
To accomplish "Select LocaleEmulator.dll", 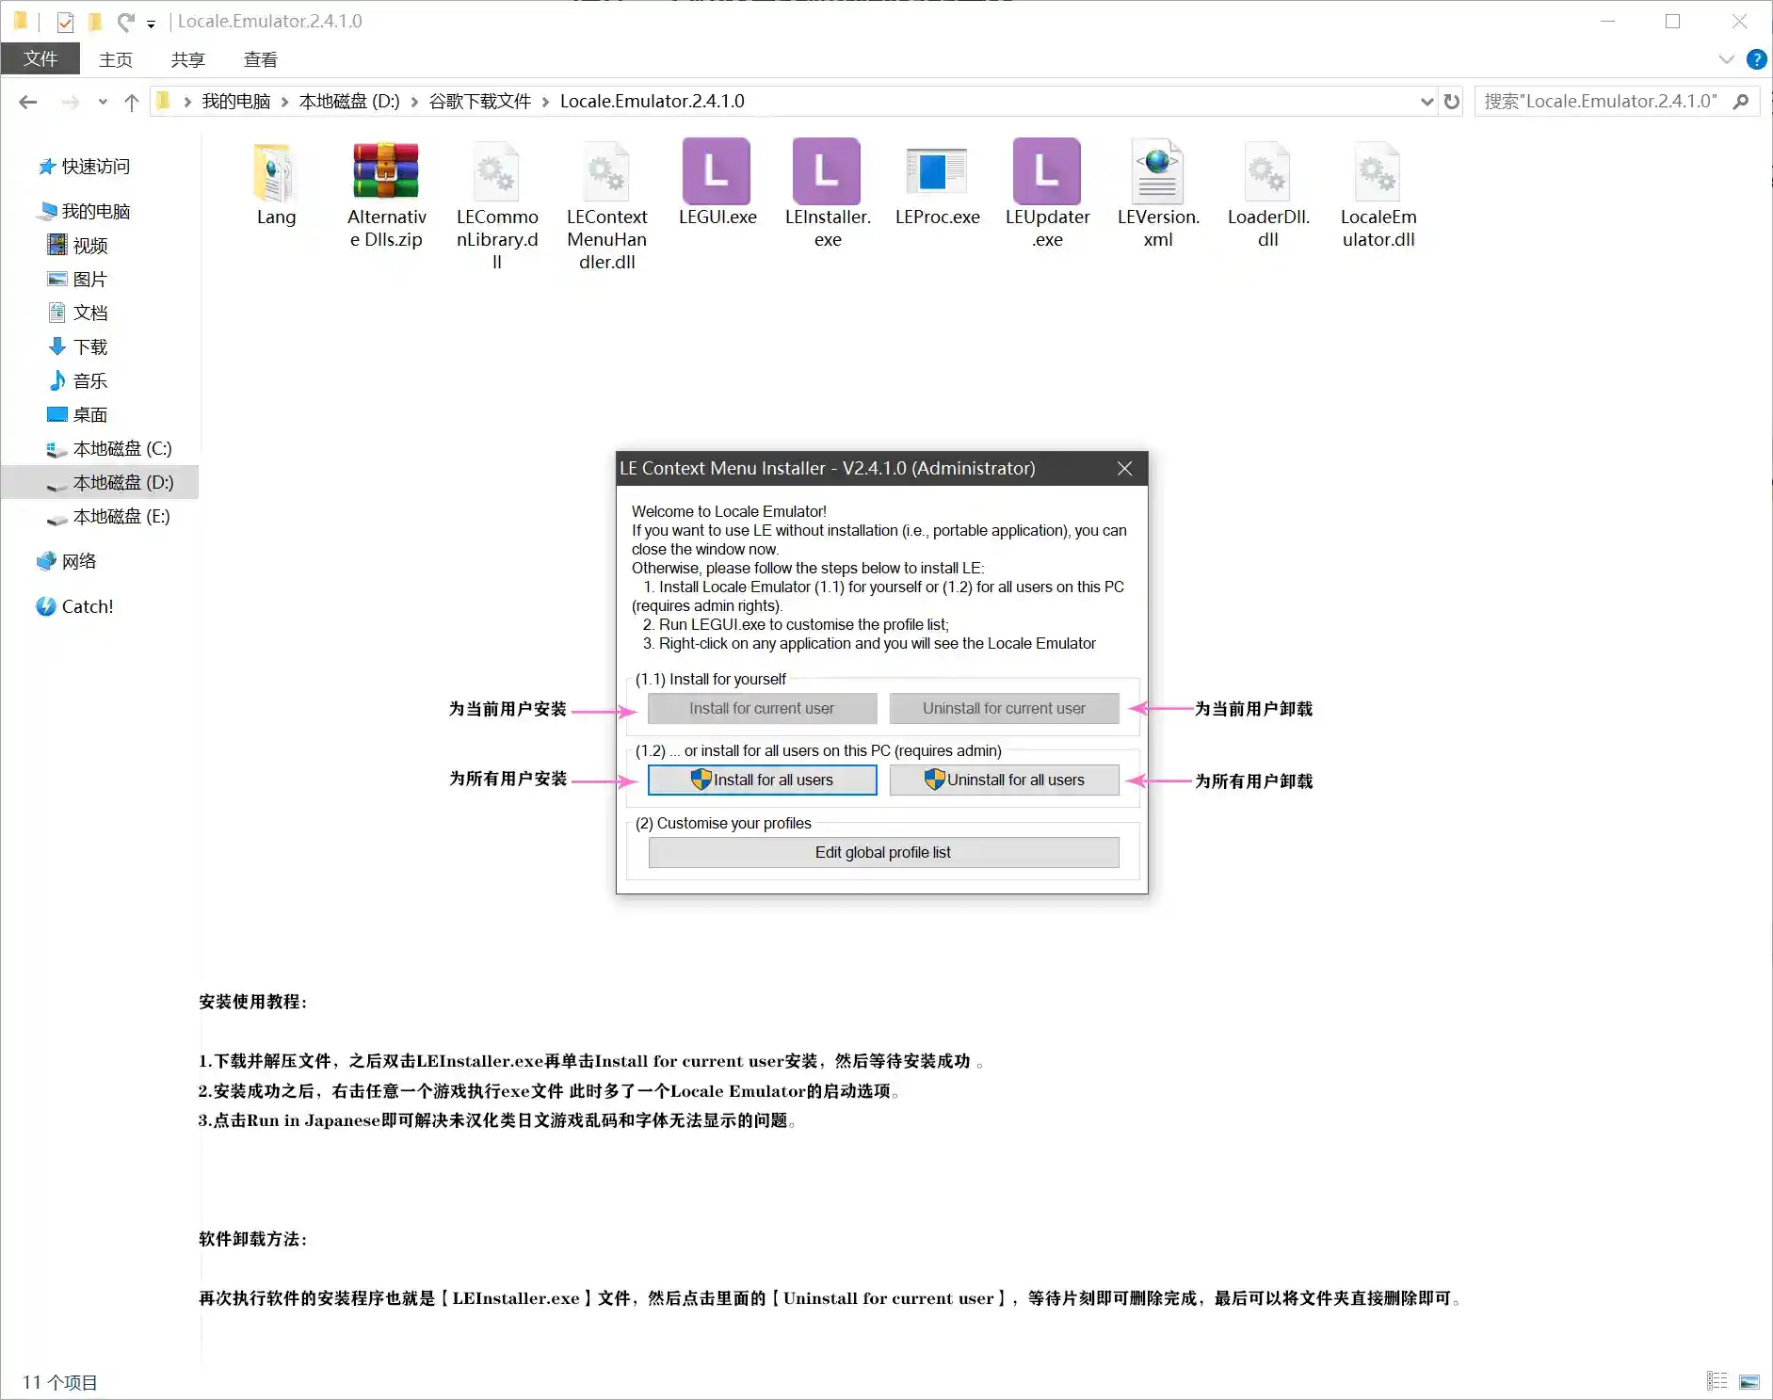I will pyautogui.click(x=1377, y=172).
